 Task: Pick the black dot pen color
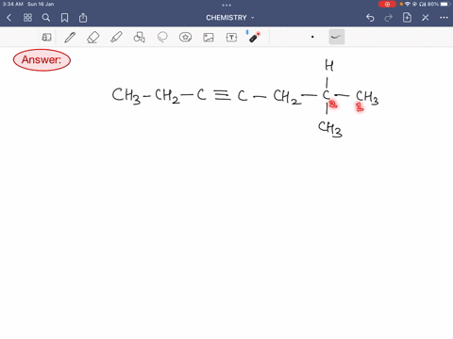[312, 37]
